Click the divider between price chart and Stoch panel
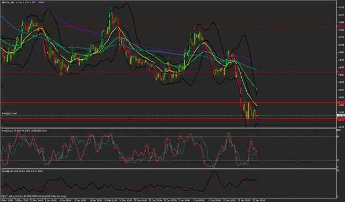The image size is (345, 202). pos(168,128)
